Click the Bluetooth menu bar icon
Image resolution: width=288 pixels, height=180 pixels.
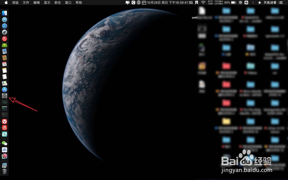point(253,3)
